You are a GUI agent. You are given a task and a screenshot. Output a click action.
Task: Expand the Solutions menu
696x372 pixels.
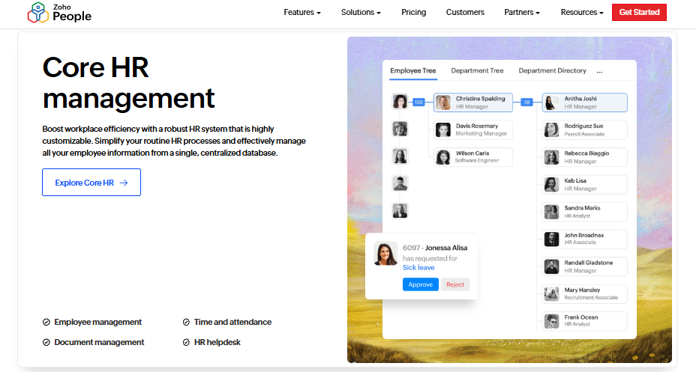click(361, 13)
